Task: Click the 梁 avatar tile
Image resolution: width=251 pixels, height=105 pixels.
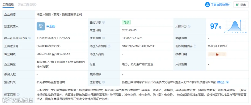Action: 41,26
